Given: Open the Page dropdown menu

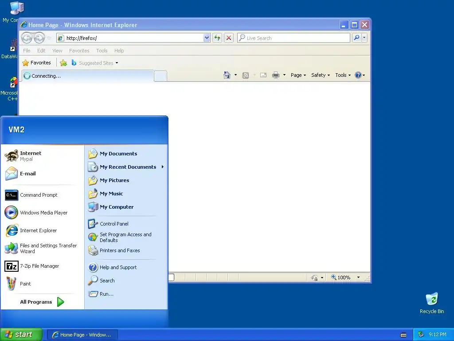Looking at the screenshot, I should (x=298, y=75).
